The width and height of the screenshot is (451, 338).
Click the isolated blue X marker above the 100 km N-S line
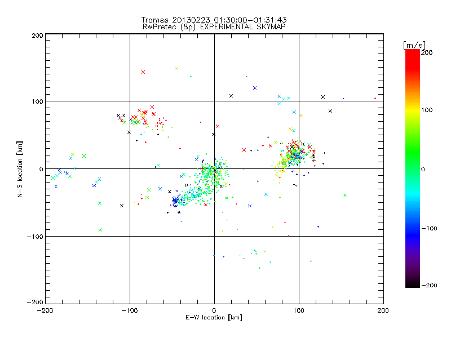(255, 88)
